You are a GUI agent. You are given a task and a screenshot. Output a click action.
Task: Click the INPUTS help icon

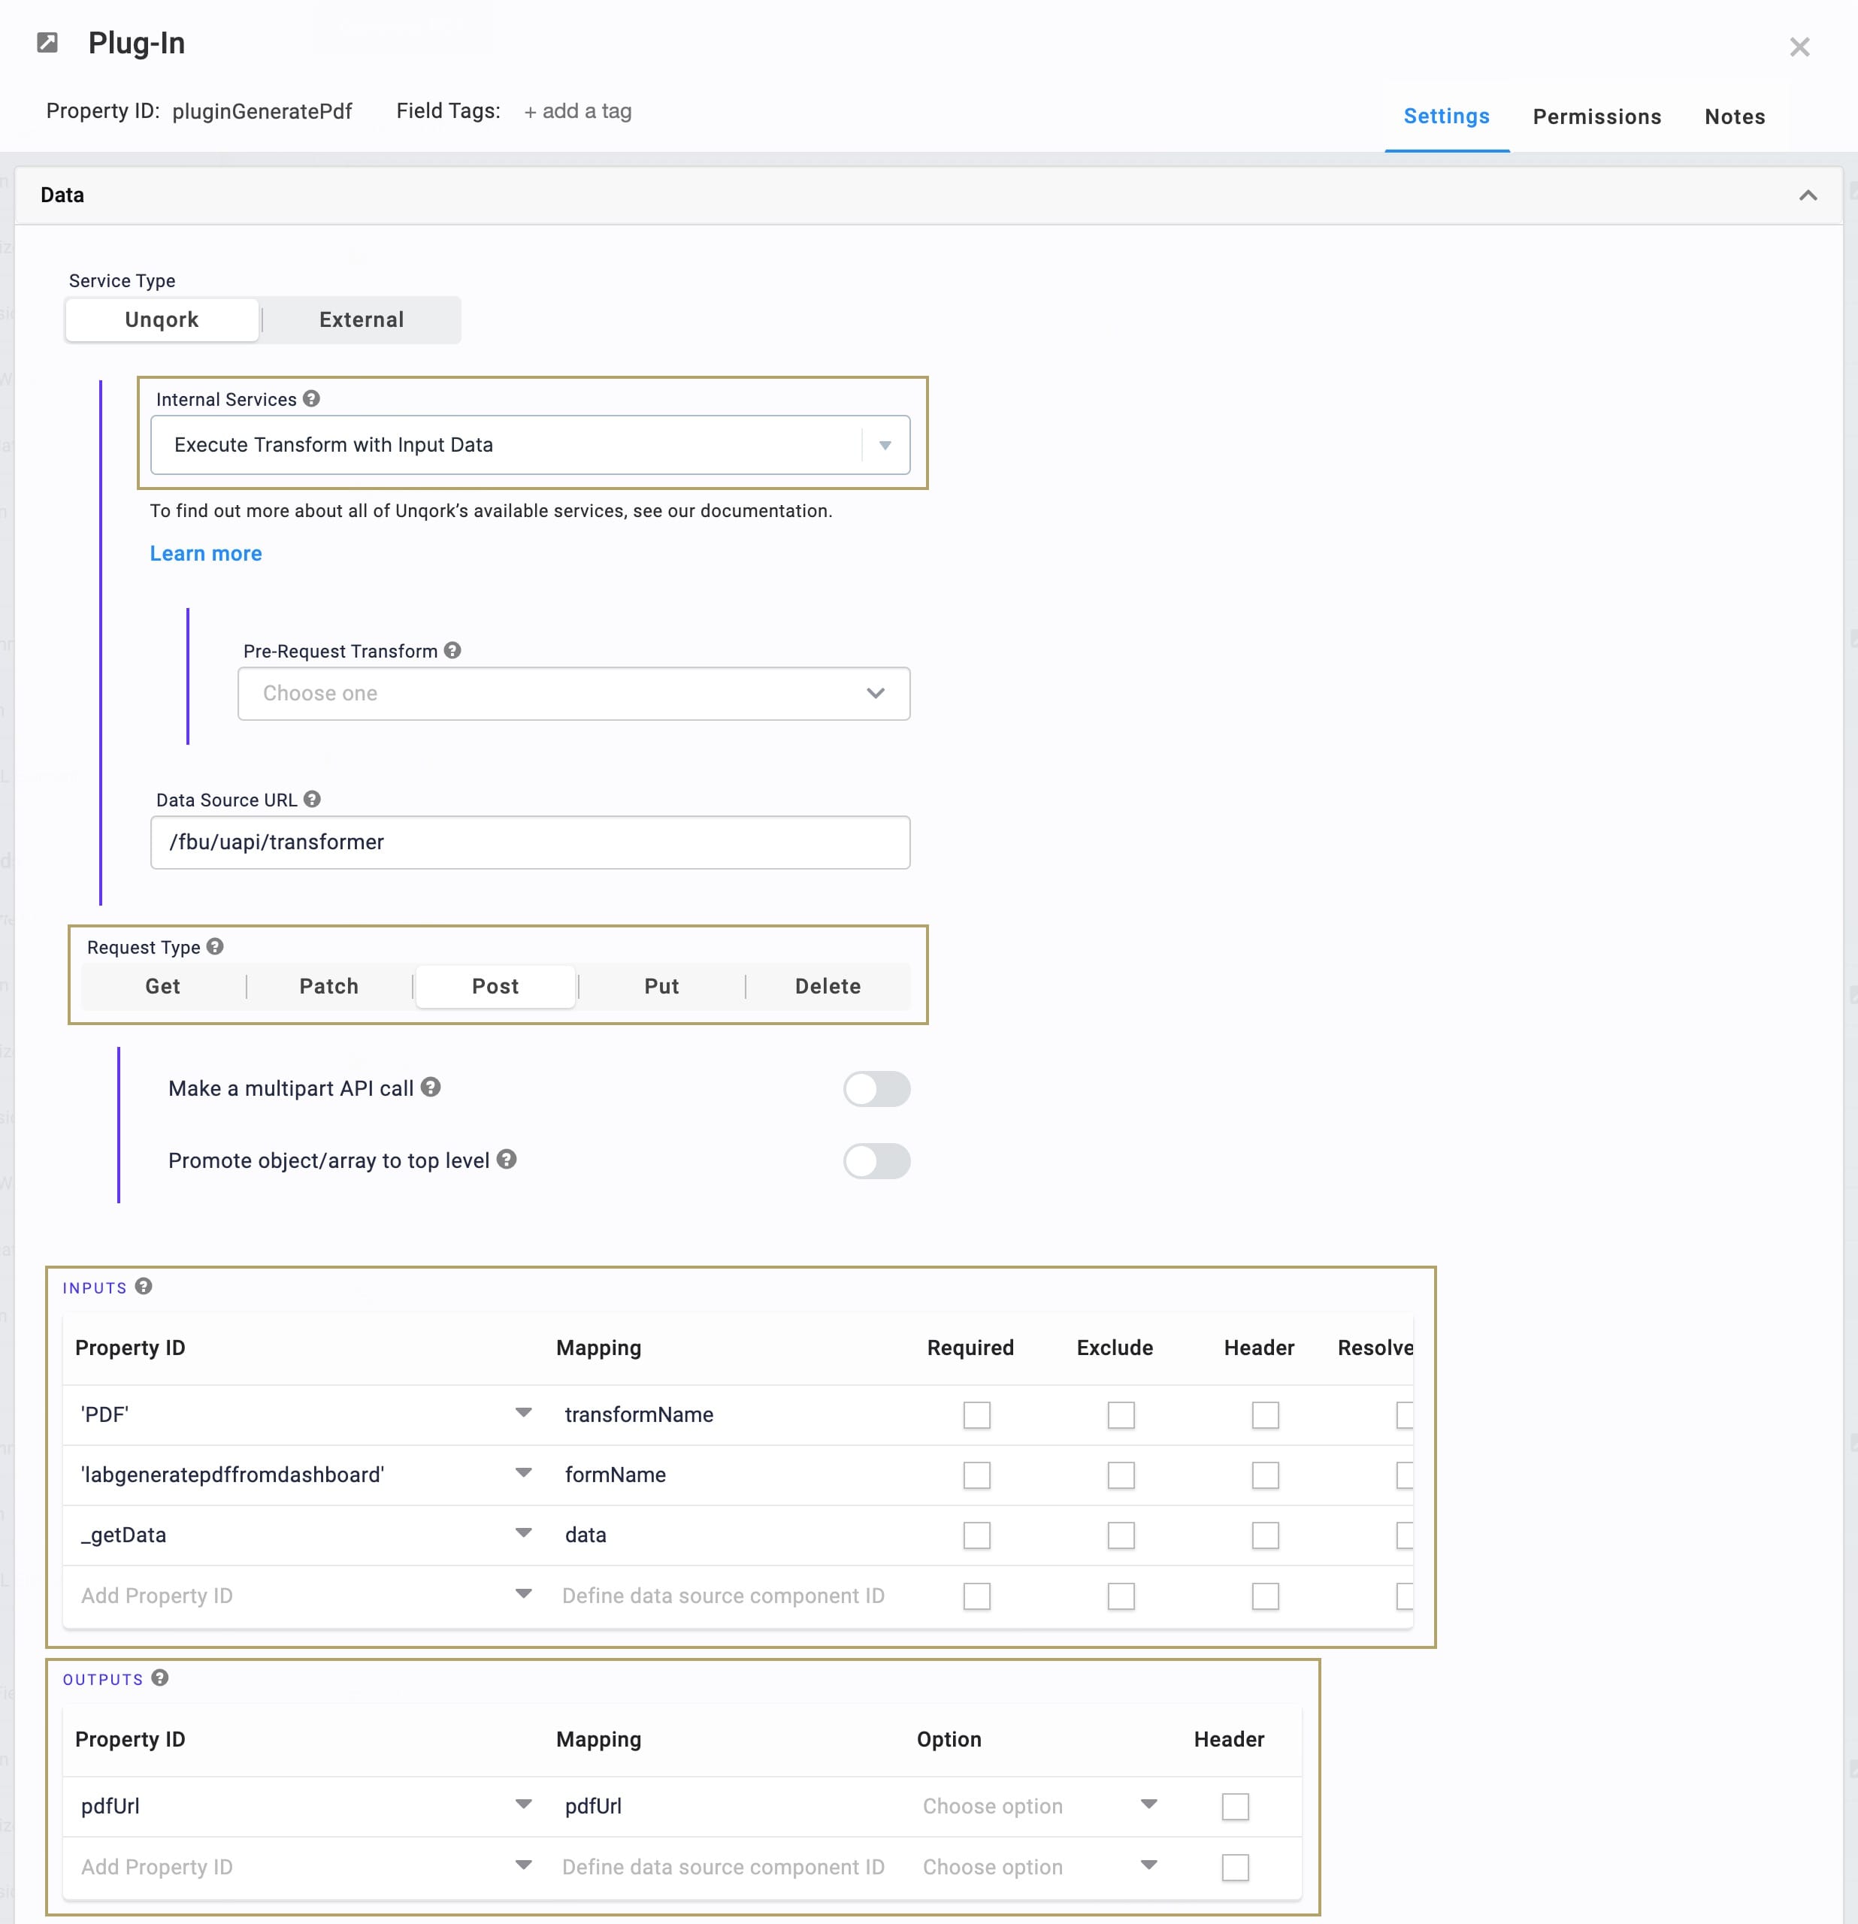(144, 1286)
